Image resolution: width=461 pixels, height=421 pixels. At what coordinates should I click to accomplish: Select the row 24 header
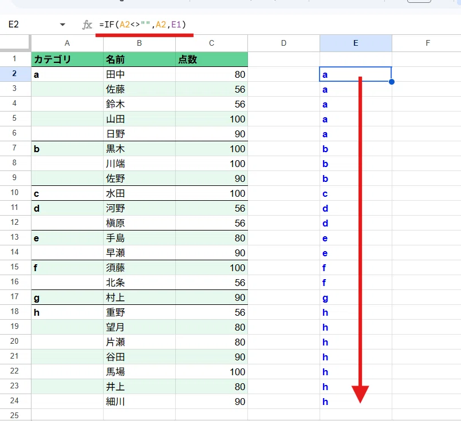(x=14, y=401)
